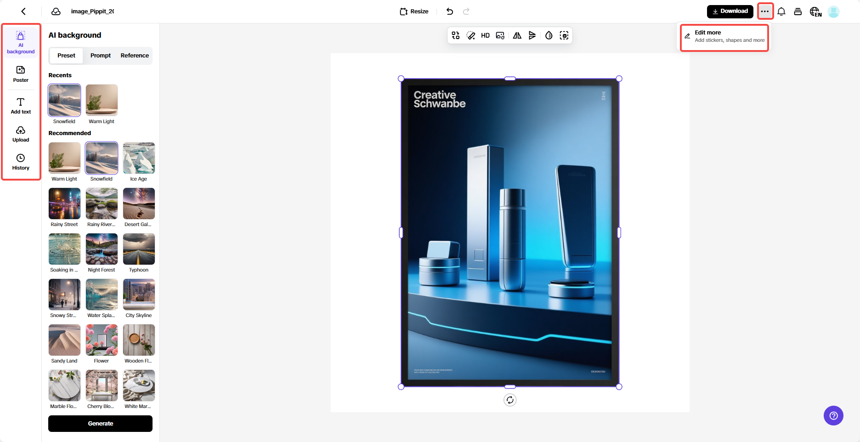Open the help question mark button

[833, 416]
